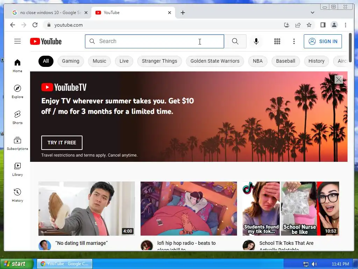This screenshot has width=358, height=269.
Task: Go back with browser back arrow
Action: point(13,25)
